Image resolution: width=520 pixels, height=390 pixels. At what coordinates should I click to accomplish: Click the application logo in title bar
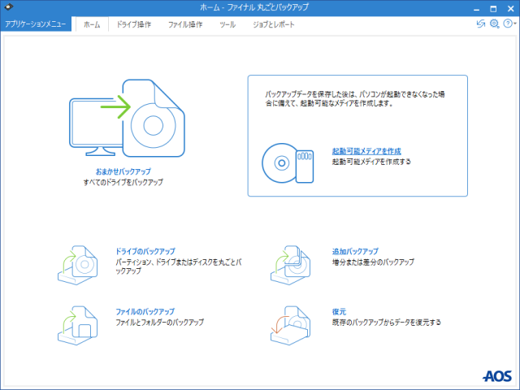click(x=9, y=6)
